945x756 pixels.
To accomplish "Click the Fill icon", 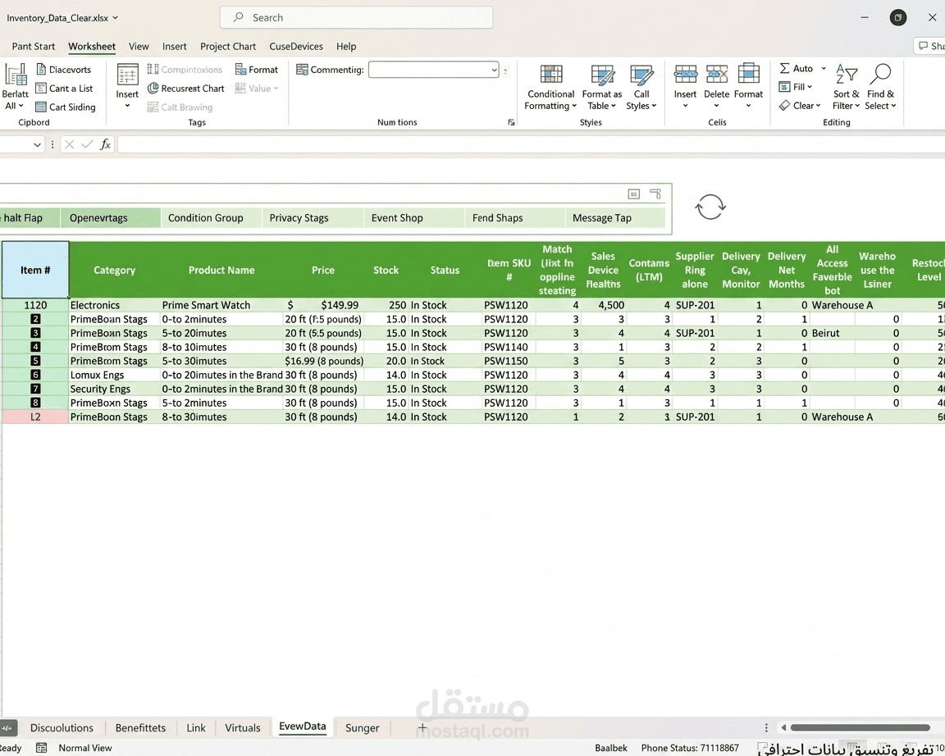I will click(784, 87).
